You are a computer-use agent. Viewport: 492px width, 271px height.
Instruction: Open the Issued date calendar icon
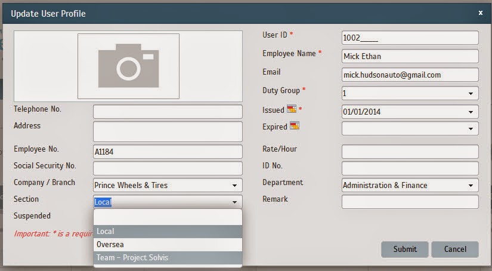coord(292,109)
